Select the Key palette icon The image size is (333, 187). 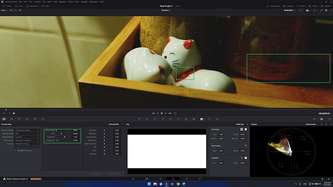click(202, 119)
